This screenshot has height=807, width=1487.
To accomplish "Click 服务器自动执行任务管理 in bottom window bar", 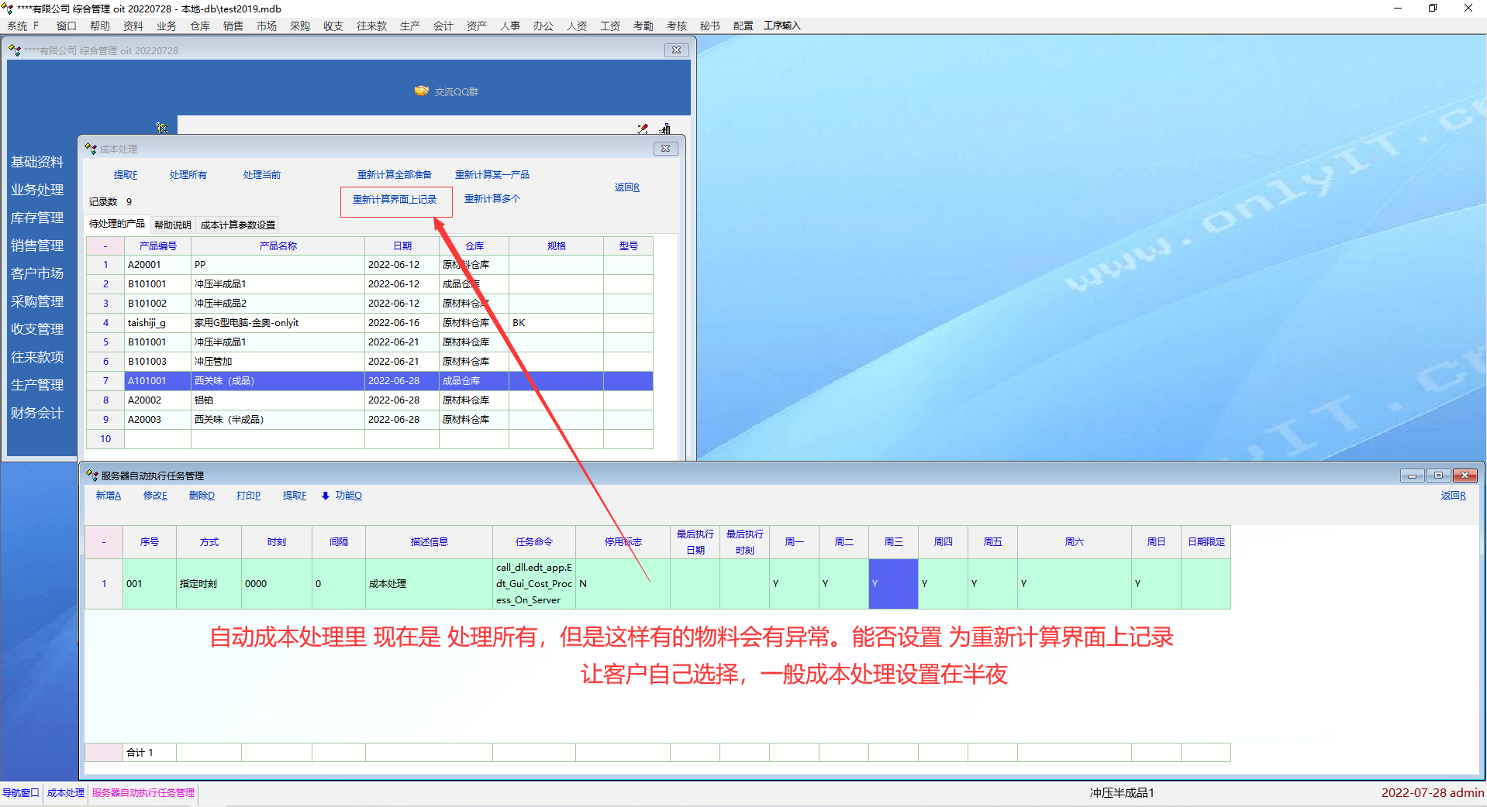I will pos(143,793).
